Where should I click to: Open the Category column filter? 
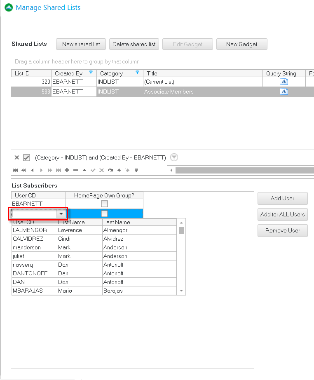pyautogui.click(x=137, y=73)
